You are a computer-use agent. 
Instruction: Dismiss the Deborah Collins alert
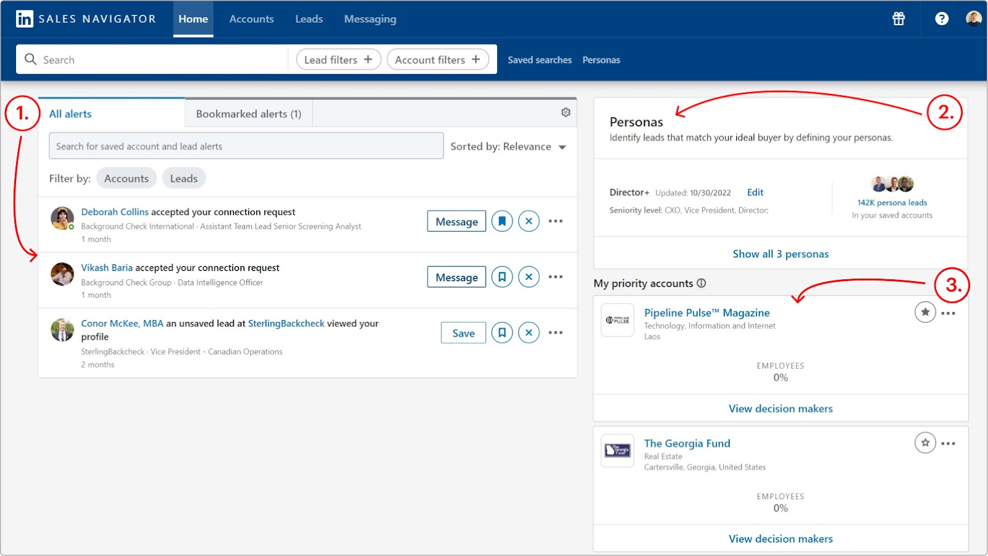[x=529, y=221]
